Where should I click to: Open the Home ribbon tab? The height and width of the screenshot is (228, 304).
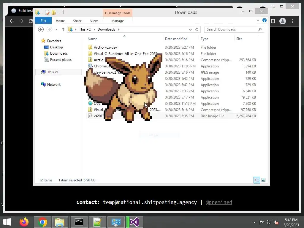[x=60, y=21]
